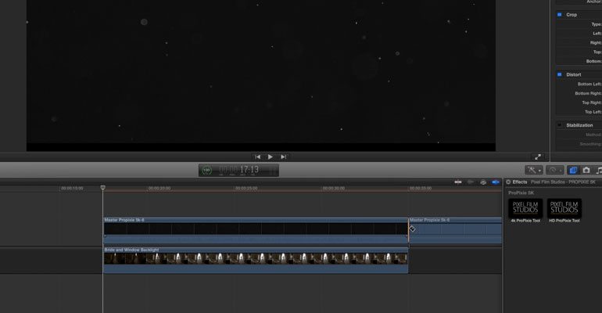
Task: Click the Top Right distort parameter
Action: coord(592,103)
